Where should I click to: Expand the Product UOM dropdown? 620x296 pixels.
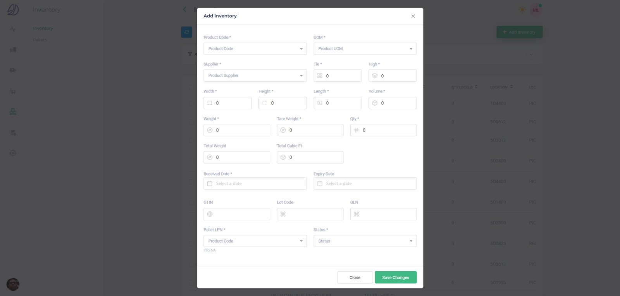point(365,49)
